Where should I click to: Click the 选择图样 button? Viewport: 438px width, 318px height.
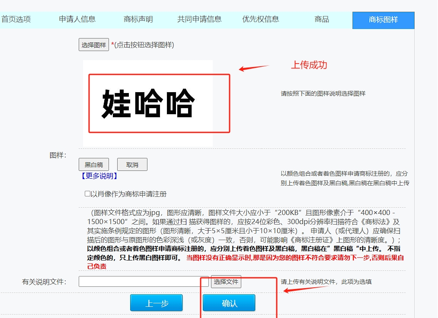(x=94, y=45)
